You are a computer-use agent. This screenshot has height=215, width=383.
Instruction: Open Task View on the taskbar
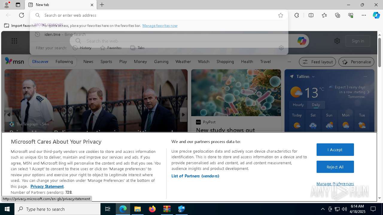coord(108,209)
